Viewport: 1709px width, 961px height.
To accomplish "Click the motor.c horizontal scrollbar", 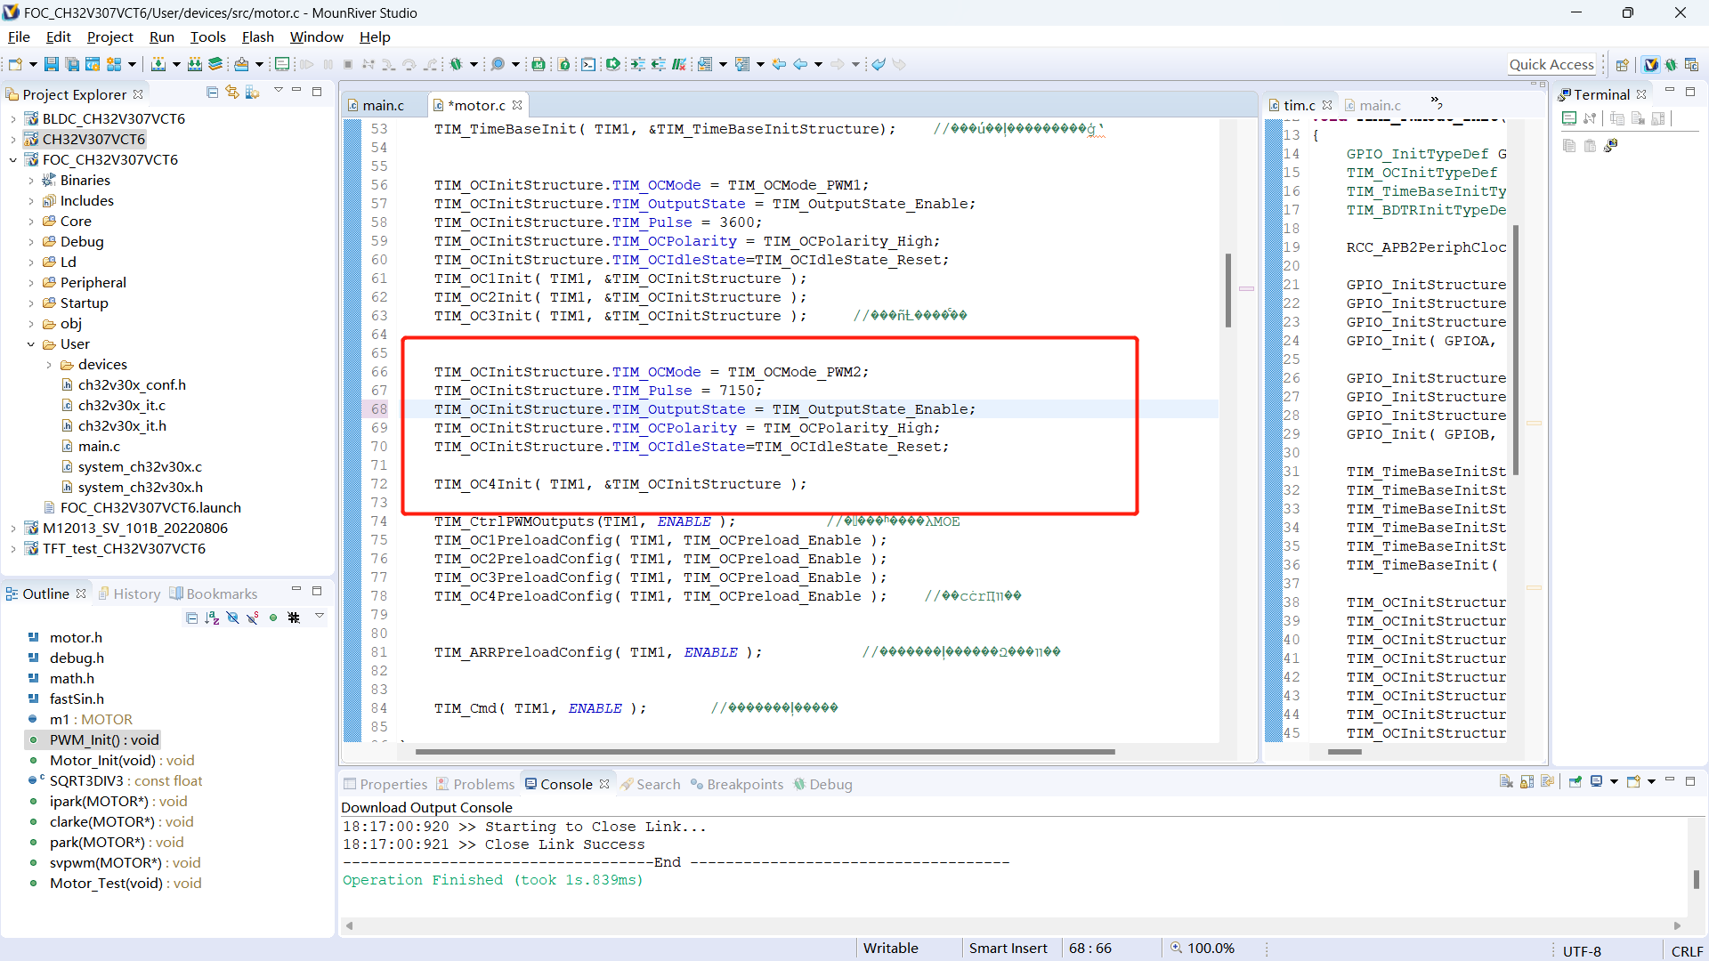I will point(764,752).
